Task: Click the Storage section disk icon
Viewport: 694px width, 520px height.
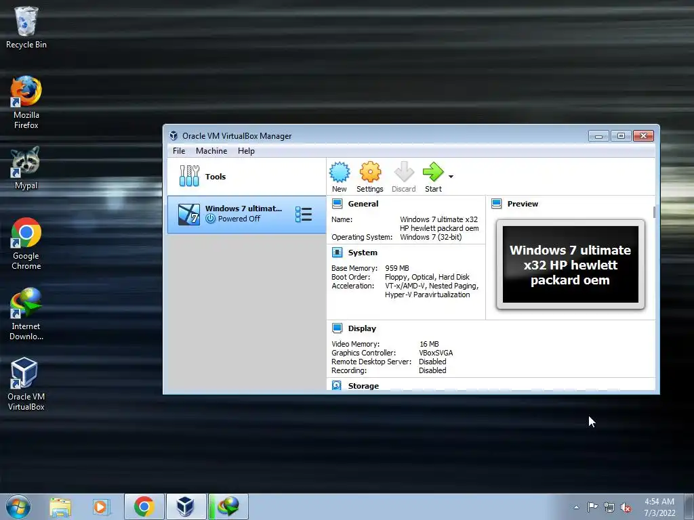Action: [x=337, y=385]
